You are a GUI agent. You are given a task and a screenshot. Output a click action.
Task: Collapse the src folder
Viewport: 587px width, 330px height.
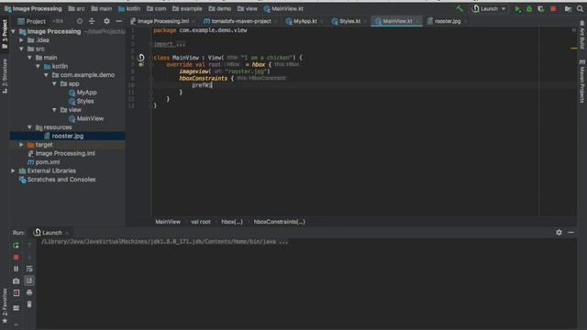coord(22,49)
